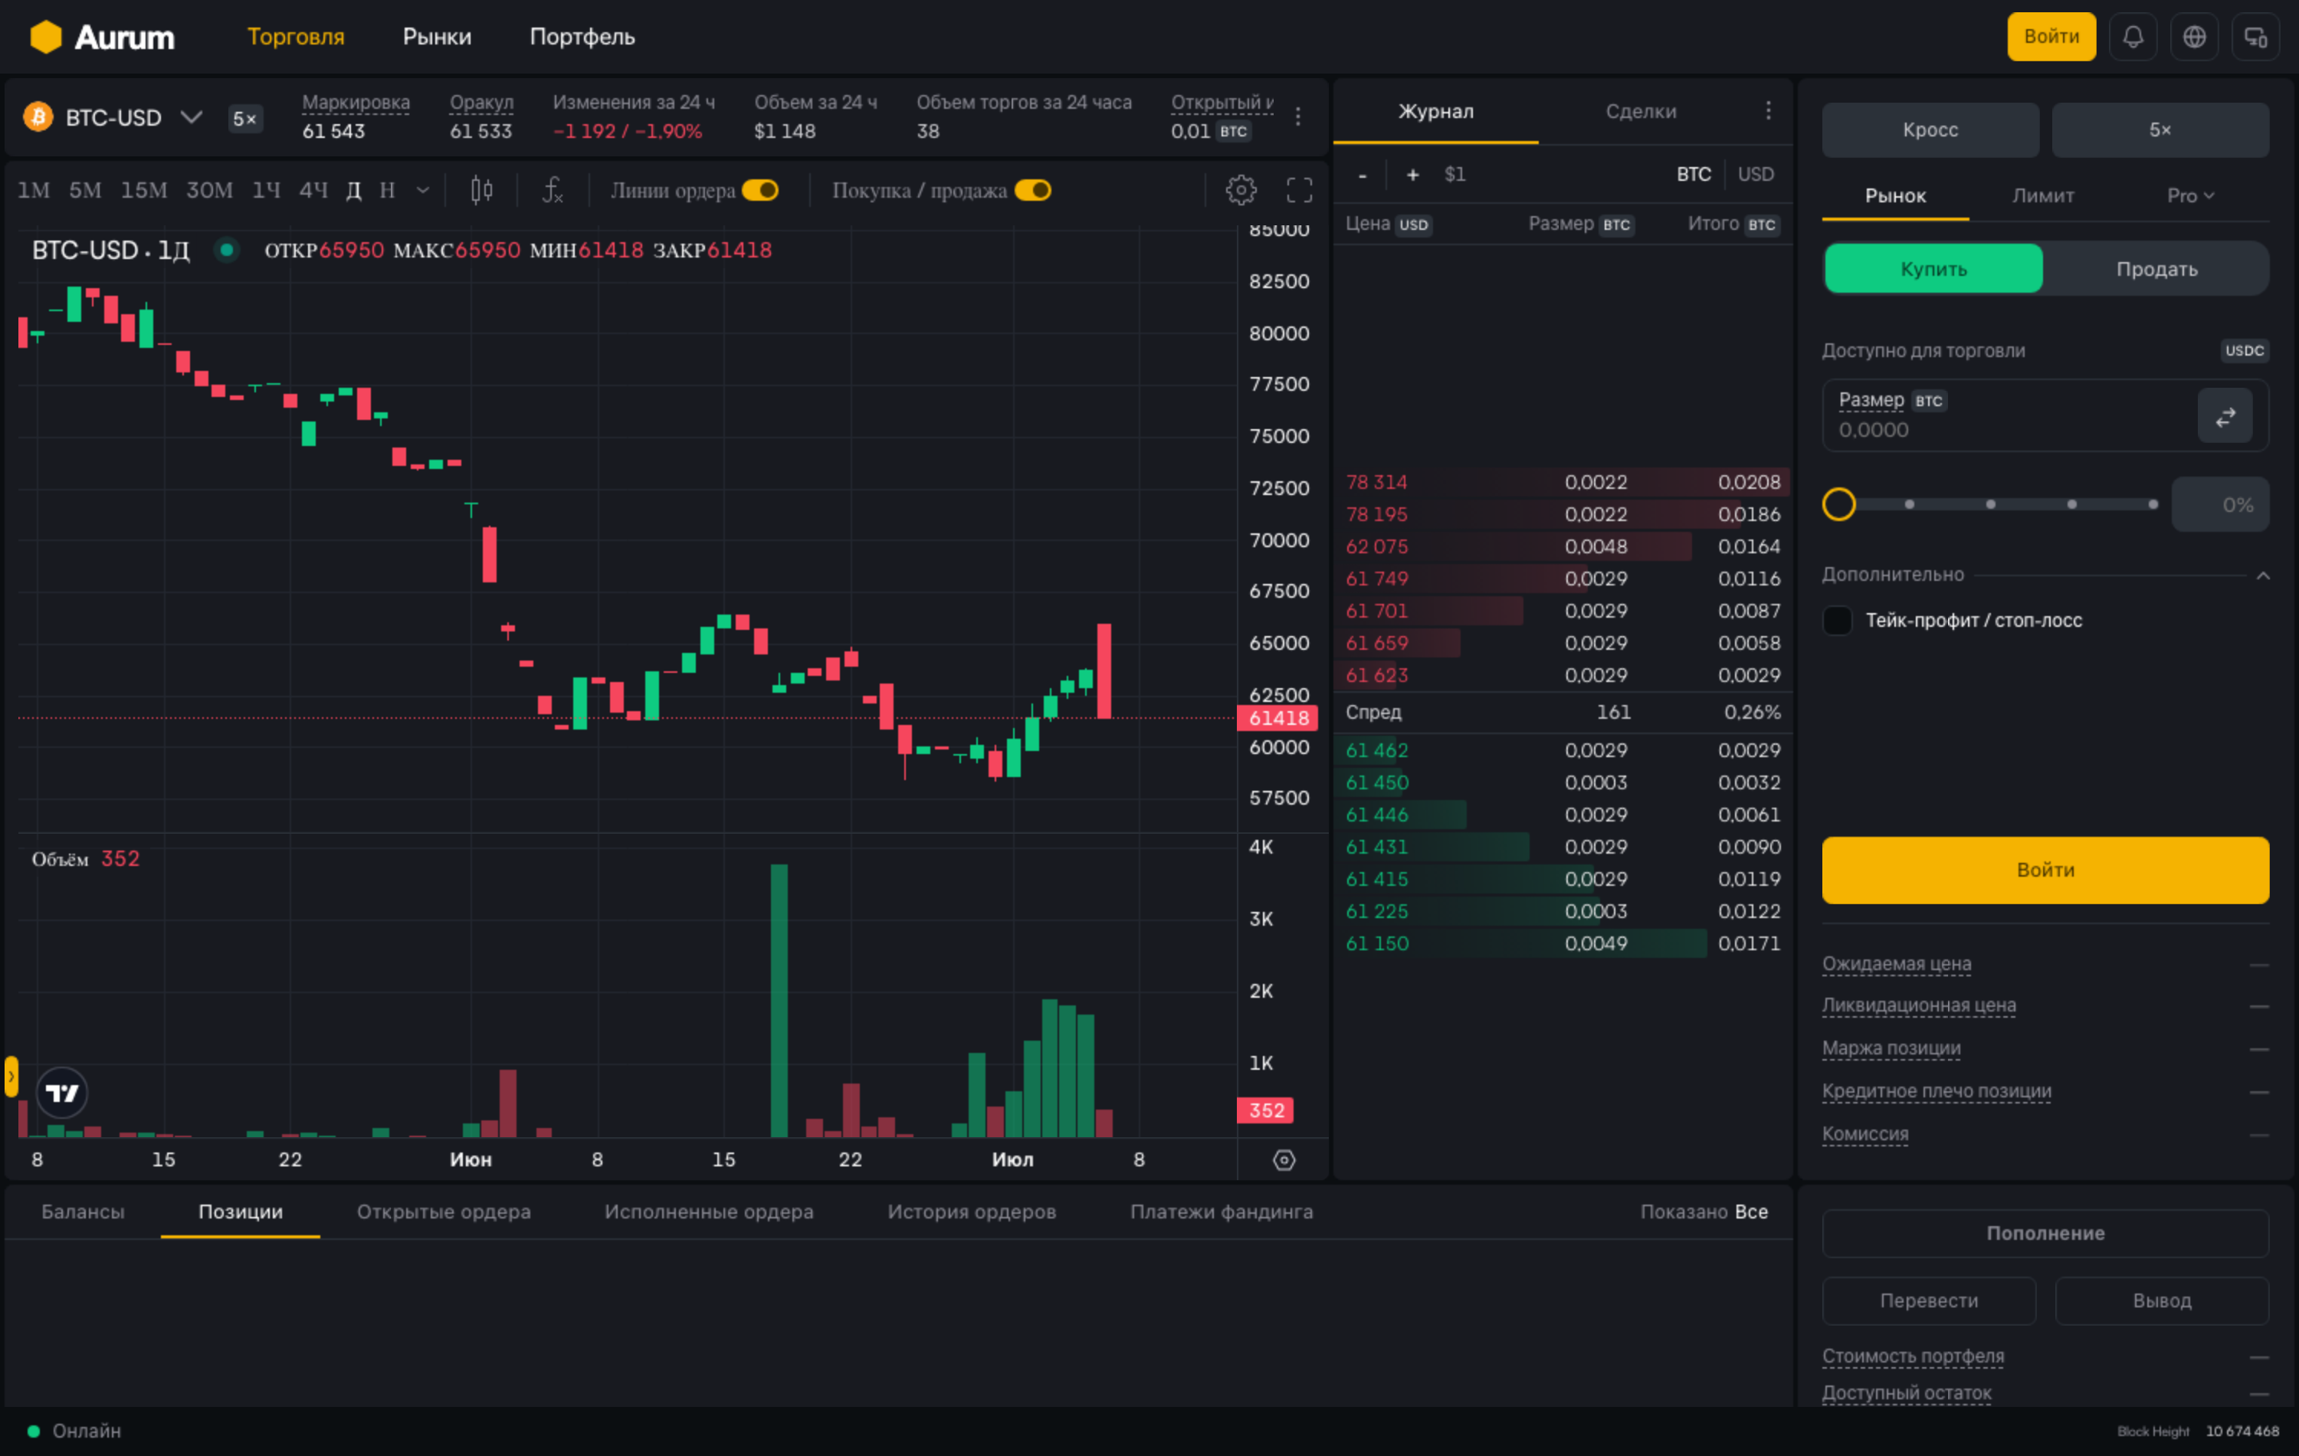Select Рынок order tab
This screenshot has width=2299, height=1456.
click(x=1895, y=195)
